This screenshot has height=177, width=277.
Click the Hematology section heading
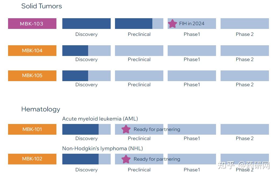tap(41, 109)
